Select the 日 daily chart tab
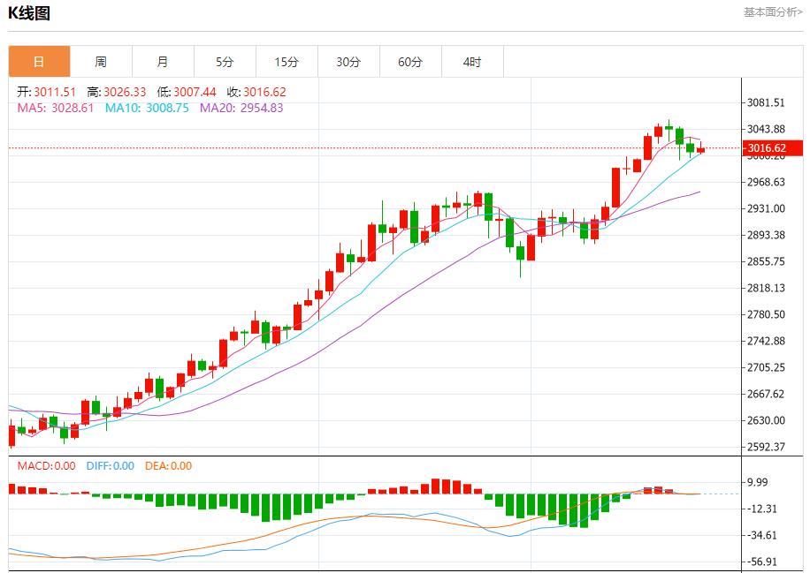This screenshot has height=573, width=810. click(39, 62)
